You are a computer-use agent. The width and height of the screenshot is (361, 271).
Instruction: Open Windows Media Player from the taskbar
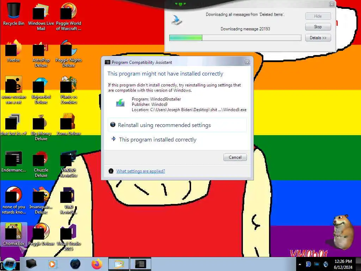click(53, 264)
